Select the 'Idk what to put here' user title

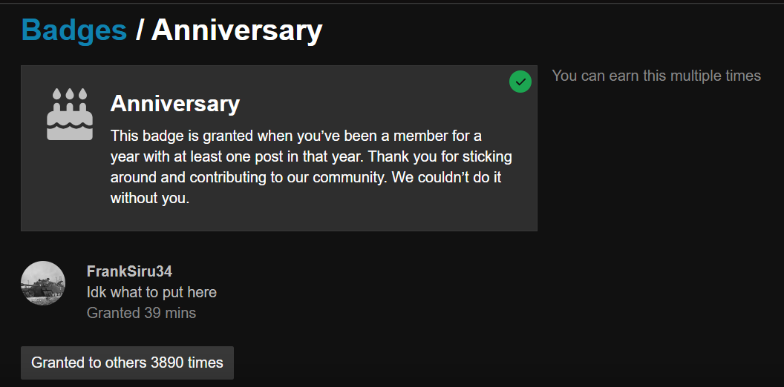click(151, 292)
